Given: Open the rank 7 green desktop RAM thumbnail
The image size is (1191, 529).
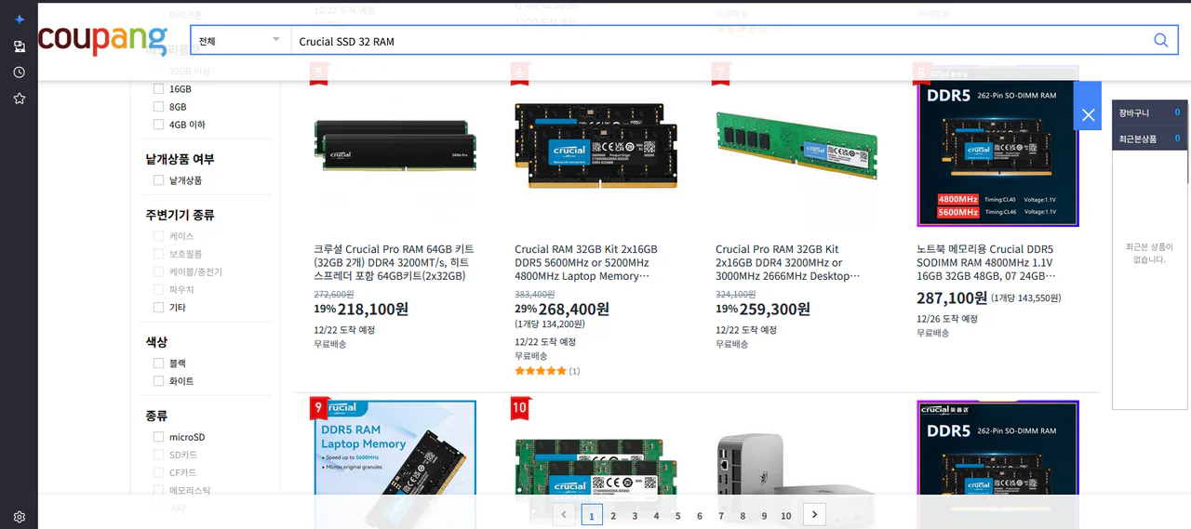Looking at the screenshot, I should (796, 146).
